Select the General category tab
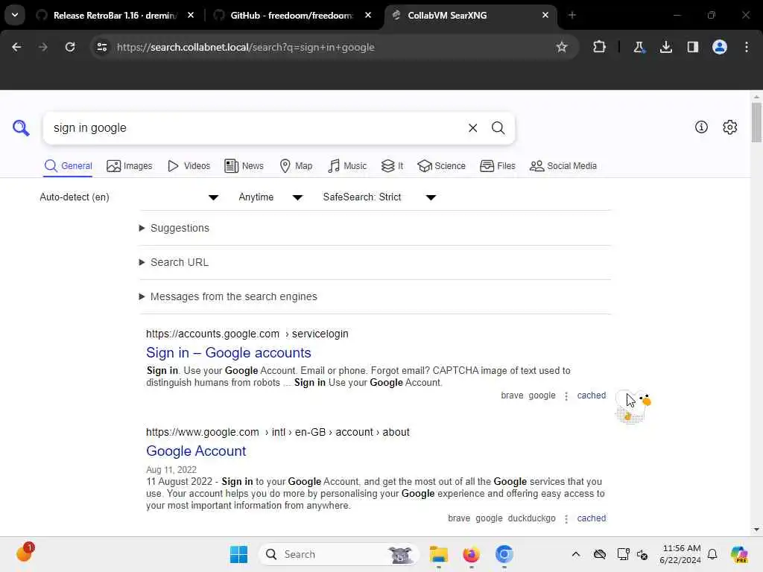 (68, 166)
